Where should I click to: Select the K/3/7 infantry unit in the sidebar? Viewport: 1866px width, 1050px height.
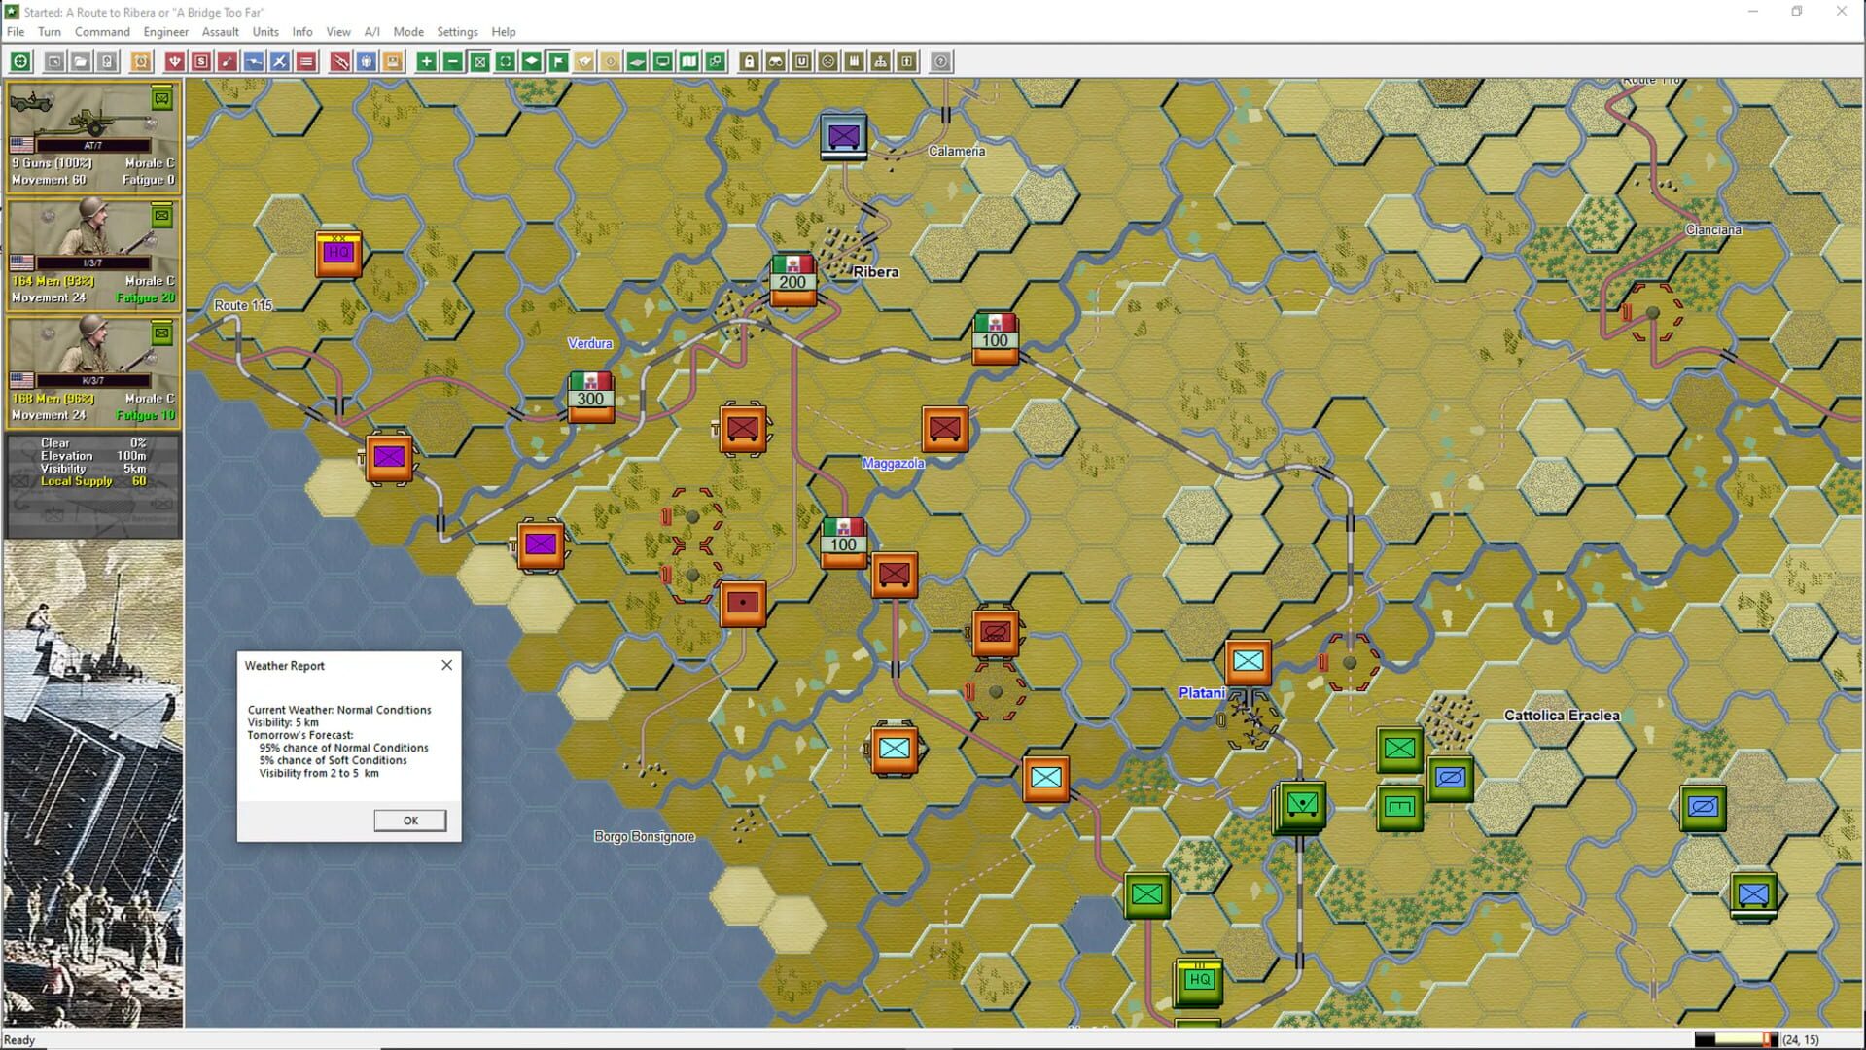pos(92,369)
